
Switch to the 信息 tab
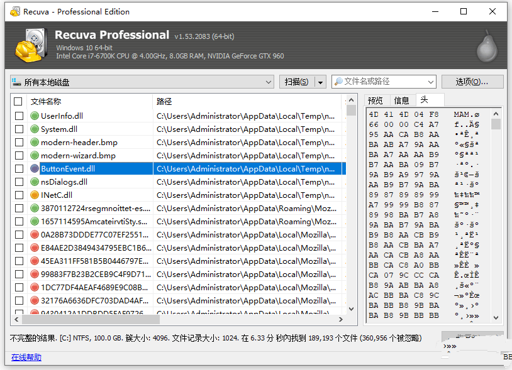(x=401, y=101)
